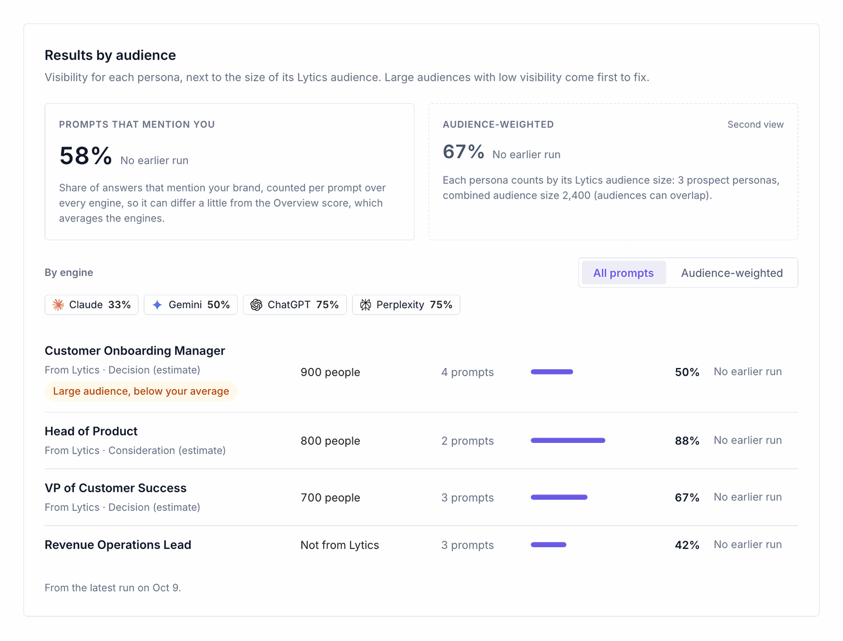Click the latest run on Oct 9 note

click(113, 588)
